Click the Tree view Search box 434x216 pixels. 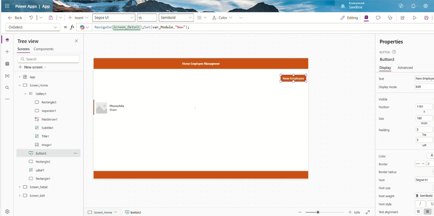tap(48, 59)
